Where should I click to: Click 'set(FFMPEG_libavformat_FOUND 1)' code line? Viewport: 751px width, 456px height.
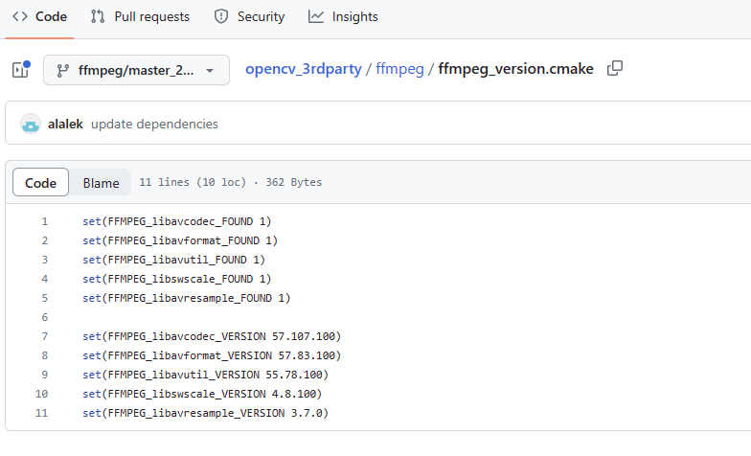click(180, 240)
